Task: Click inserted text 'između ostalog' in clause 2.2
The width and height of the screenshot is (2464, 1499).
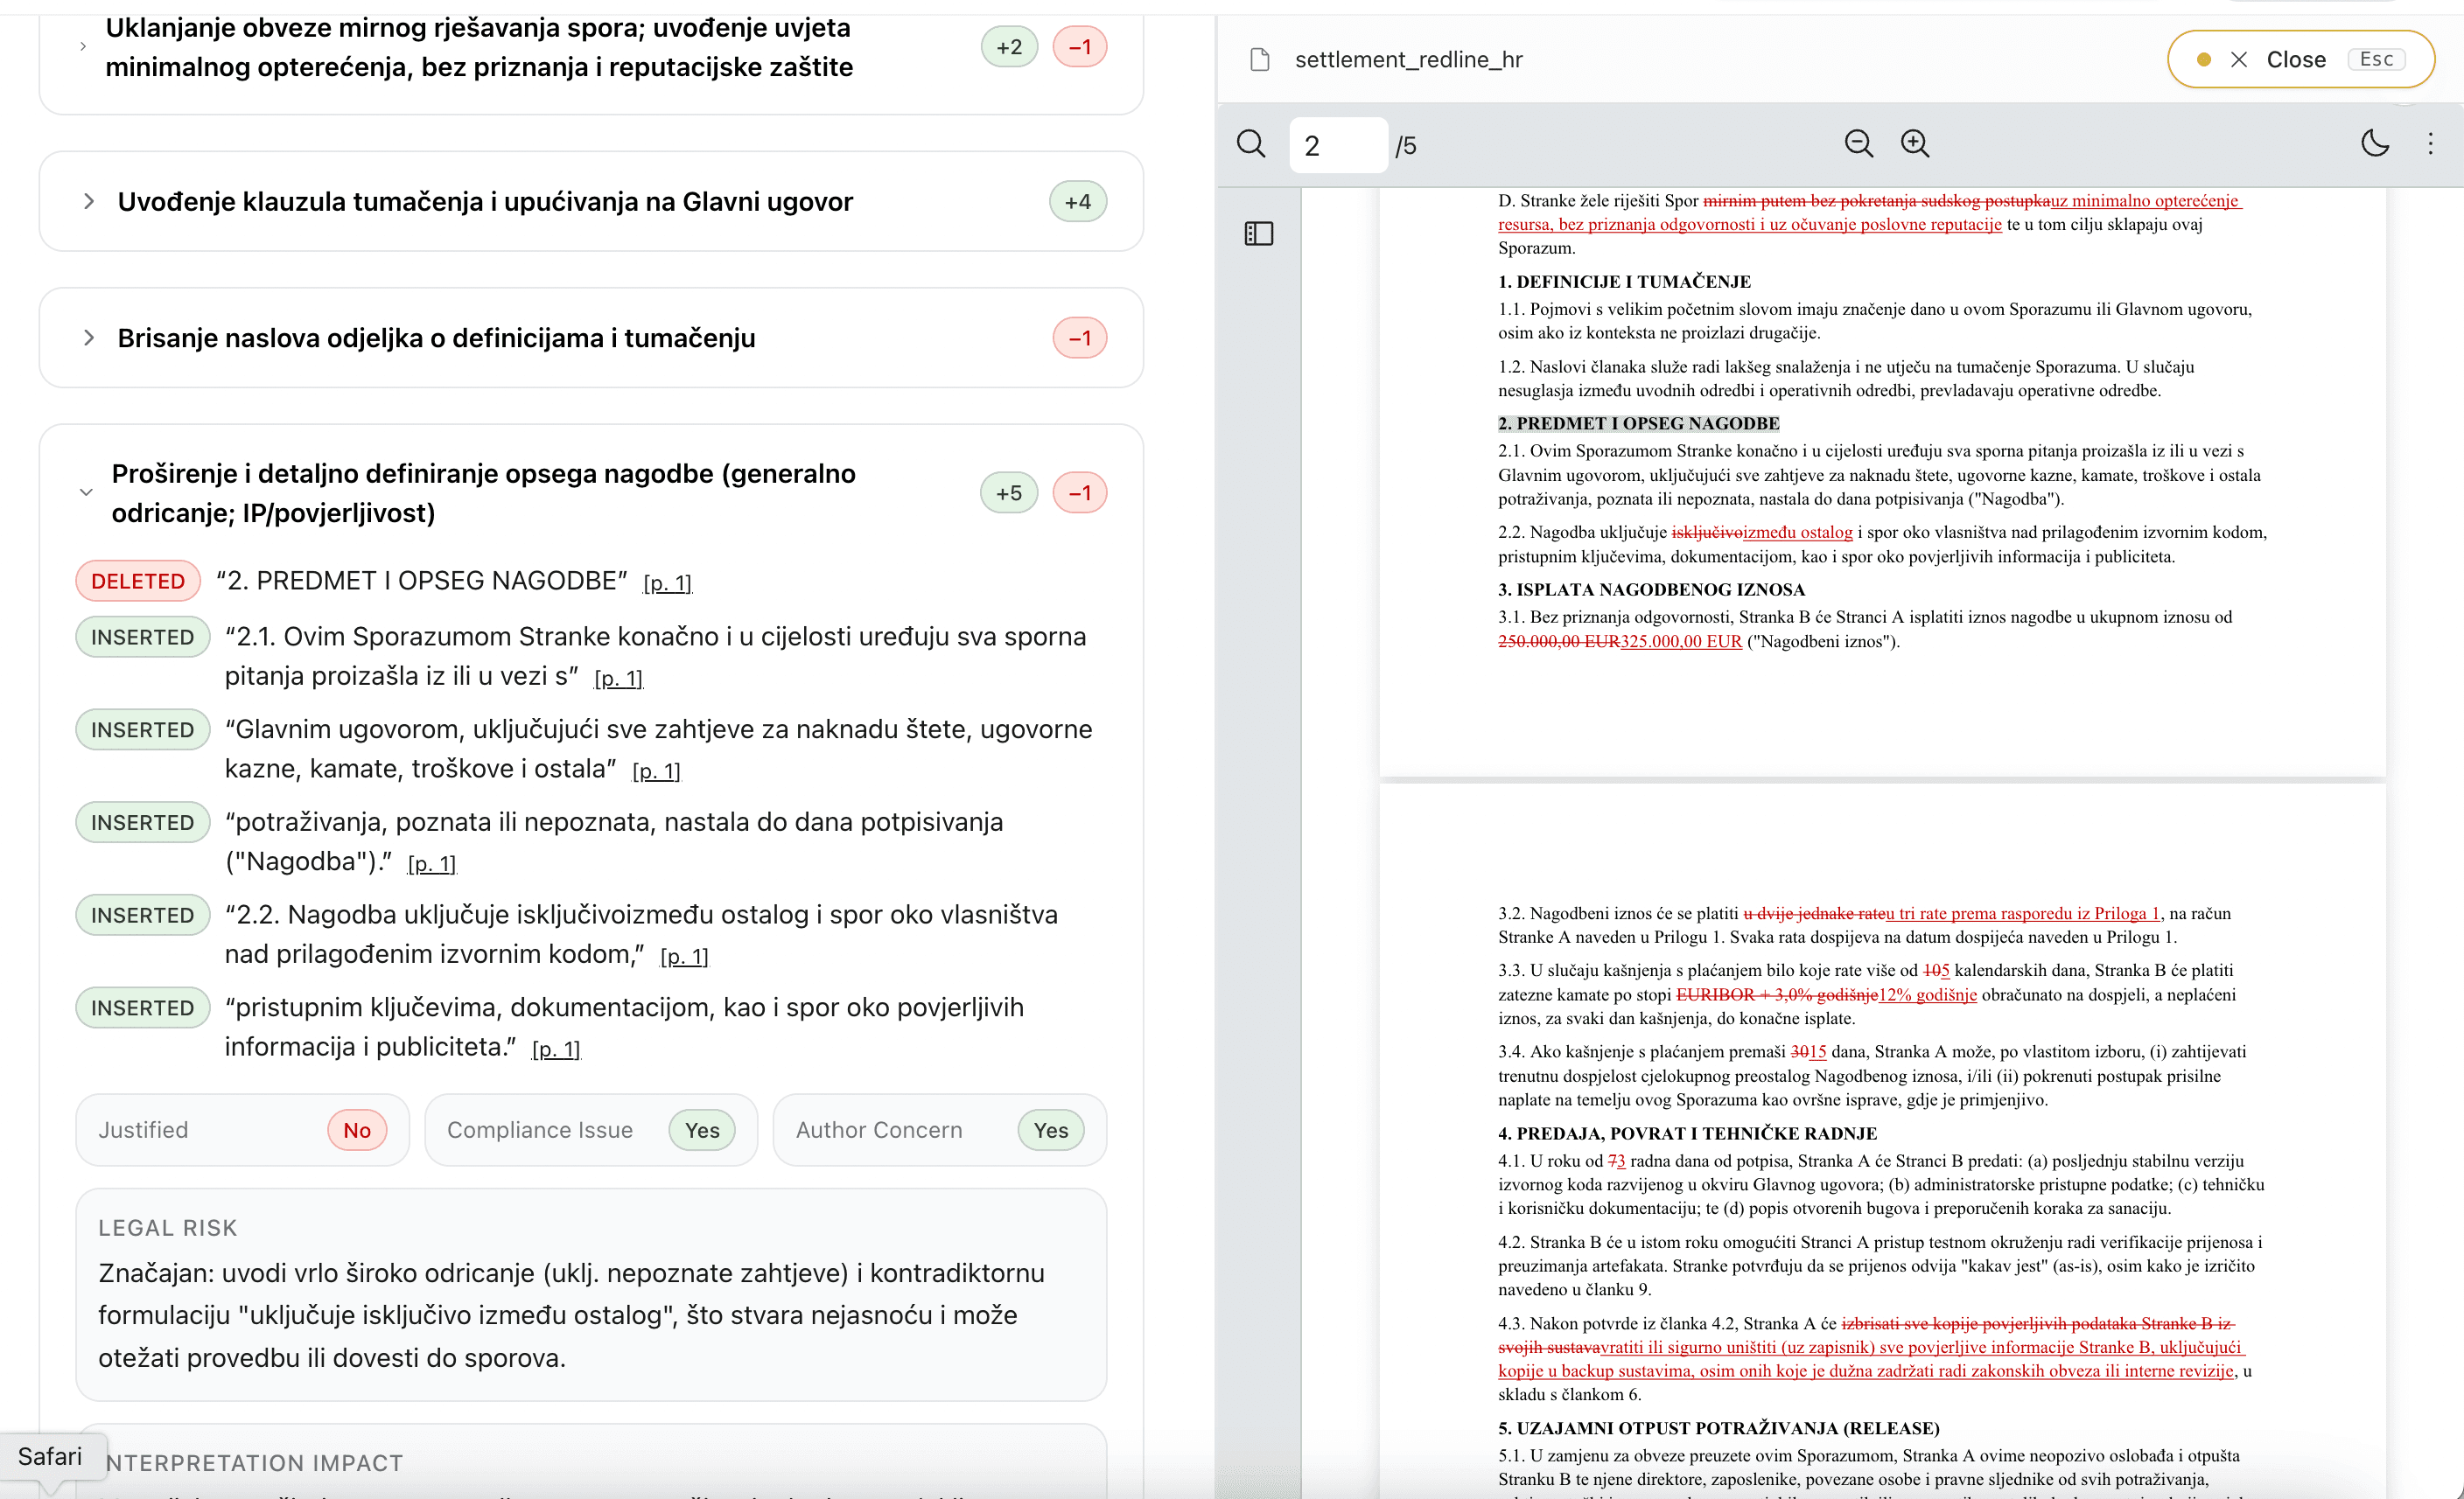Action: coord(1798,533)
